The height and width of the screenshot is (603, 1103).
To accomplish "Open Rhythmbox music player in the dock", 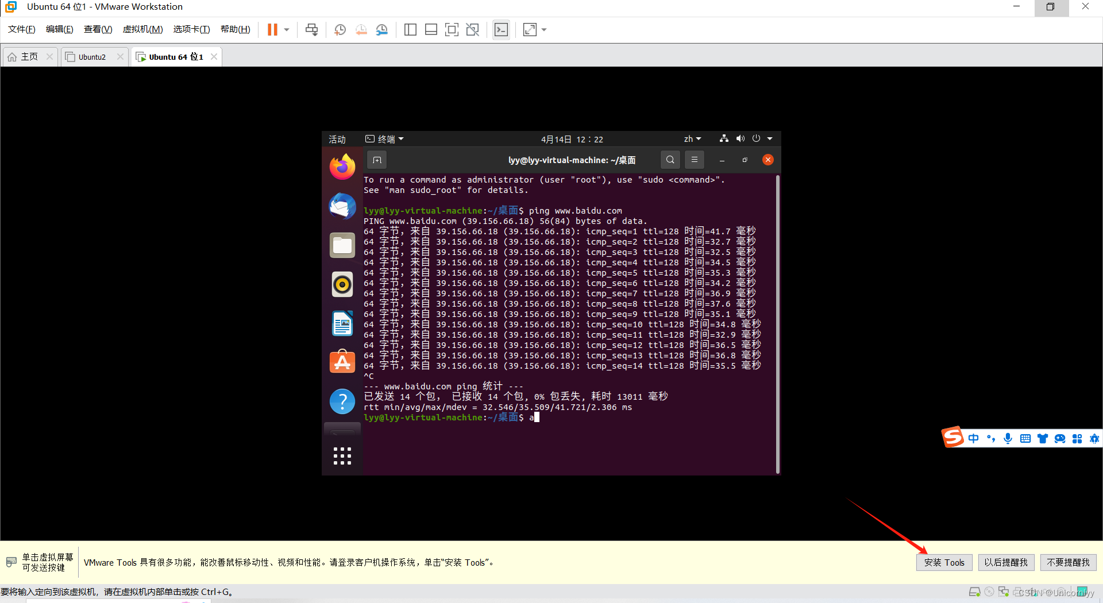I will (342, 284).
